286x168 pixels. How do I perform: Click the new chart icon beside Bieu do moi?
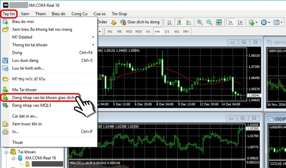pyautogui.click(x=5, y=22)
